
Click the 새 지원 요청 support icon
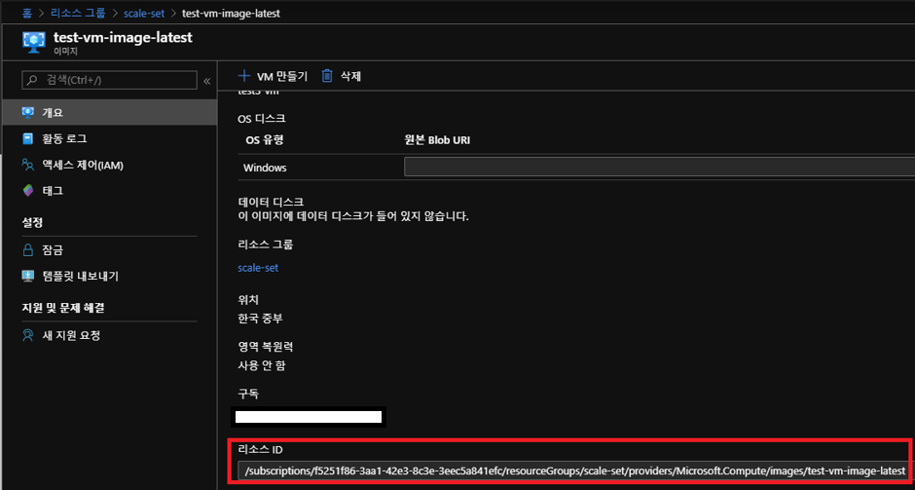coord(28,335)
